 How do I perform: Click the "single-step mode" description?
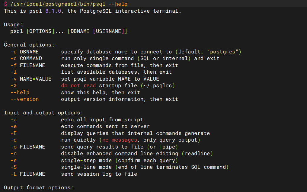tap(86, 160)
